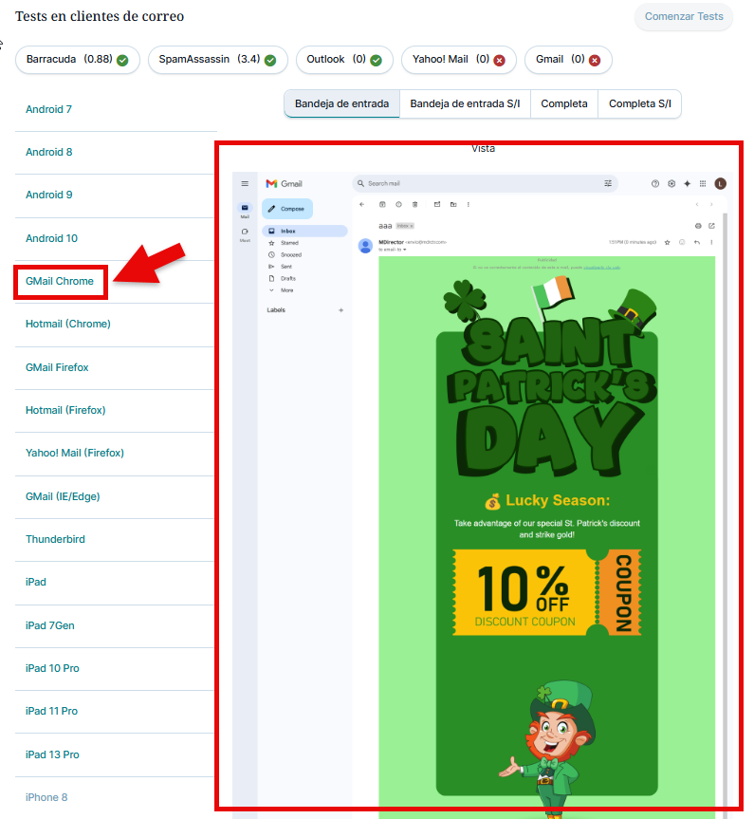Open the Gmail hamburger main menu
This screenshot has height=819, width=754.
[x=245, y=183]
